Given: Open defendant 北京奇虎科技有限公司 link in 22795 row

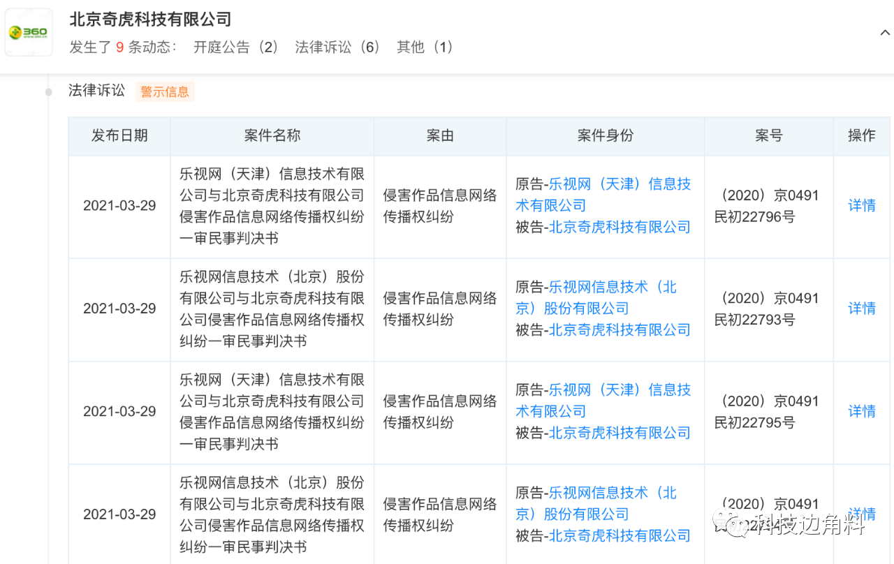Looking at the screenshot, I should pyautogui.click(x=620, y=432).
